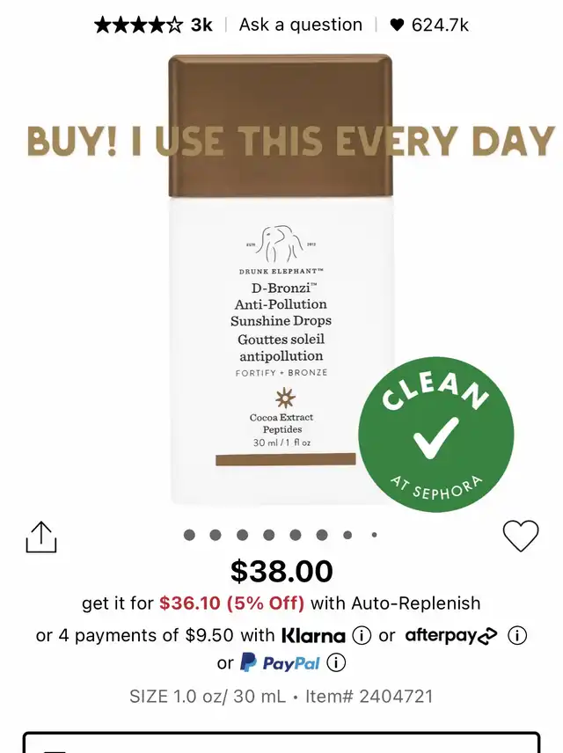Tap the black heart next to 624.7k
The height and width of the screenshot is (753, 563).
[x=397, y=25]
